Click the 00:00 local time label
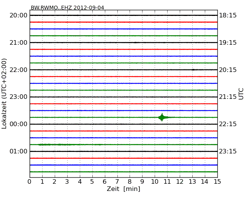This screenshot has width=247, height=197. pyautogui.click(x=19, y=124)
